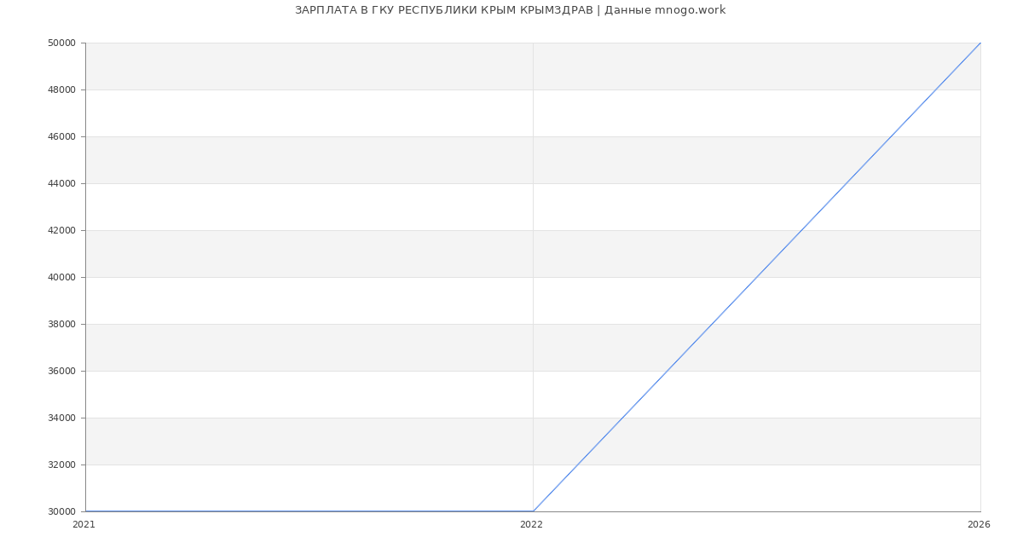Click the chart title text
This screenshot has height=554, width=1023.
[x=510, y=10]
